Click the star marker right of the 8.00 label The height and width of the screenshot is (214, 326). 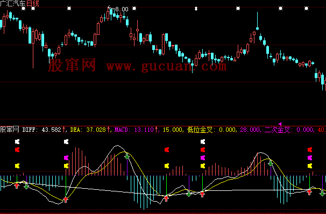134,9
